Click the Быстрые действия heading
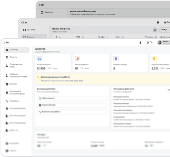The width and height of the screenshot is (170, 157). 46,89
